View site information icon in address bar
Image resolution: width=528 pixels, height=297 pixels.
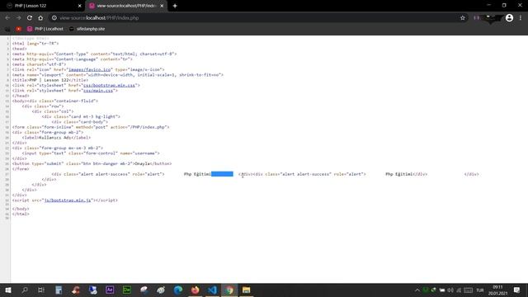click(x=54, y=18)
